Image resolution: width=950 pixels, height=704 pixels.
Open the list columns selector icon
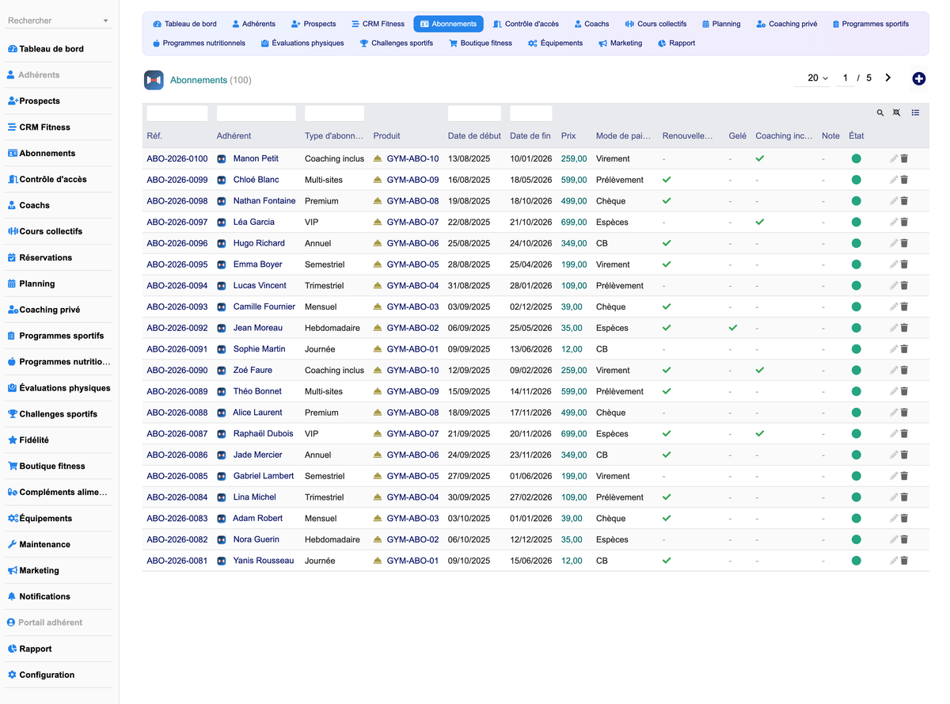click(x=915, y=113)
